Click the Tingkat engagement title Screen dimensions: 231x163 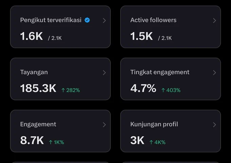pyautogui.click(x=160, y=72)
